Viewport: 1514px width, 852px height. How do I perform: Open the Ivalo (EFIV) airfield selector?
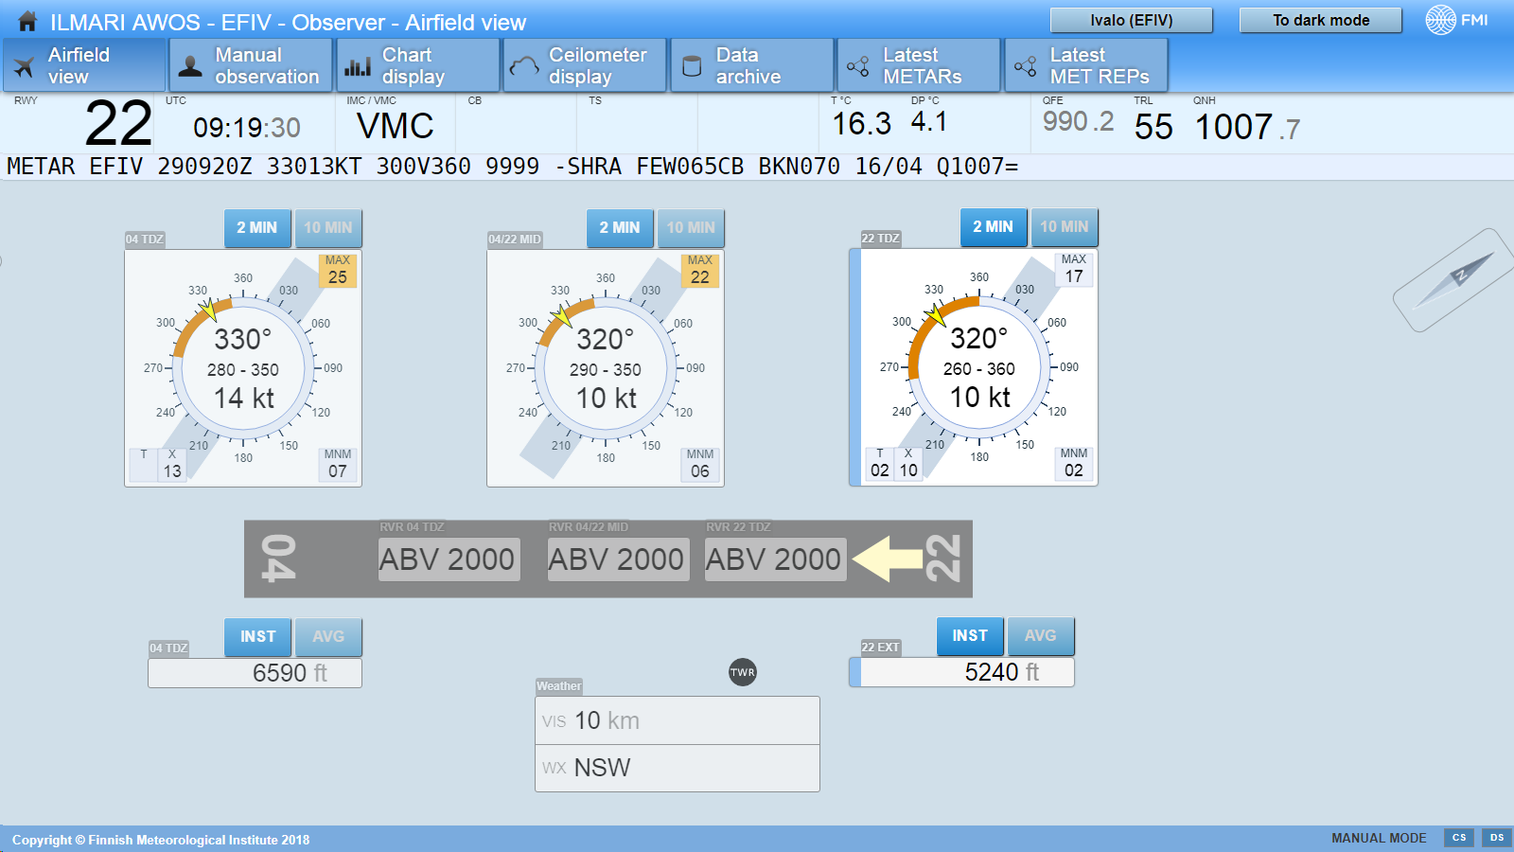click(x=1131, y=20)
